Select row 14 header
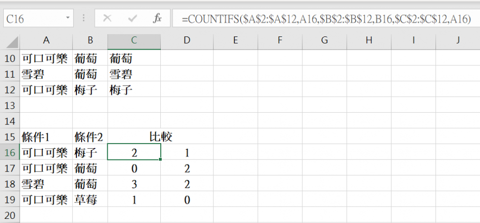480x223 pixels. [10, 121]
